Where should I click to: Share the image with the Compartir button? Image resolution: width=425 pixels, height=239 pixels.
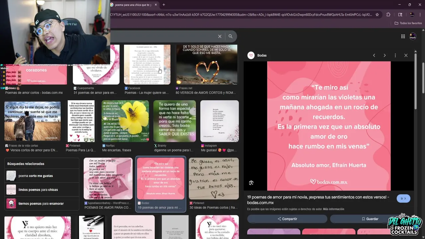(287, 219)
